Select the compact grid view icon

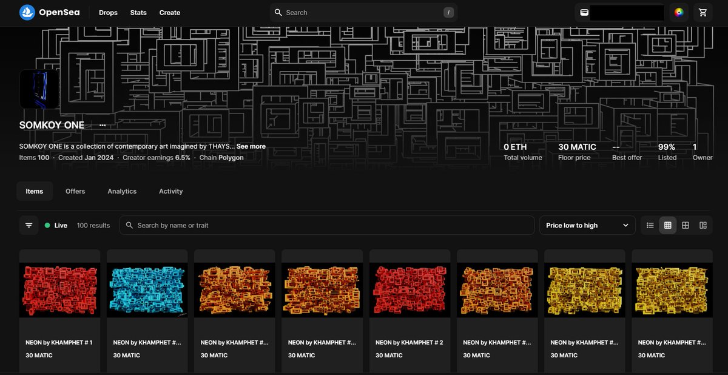[x=668, y=225]
